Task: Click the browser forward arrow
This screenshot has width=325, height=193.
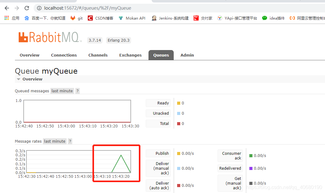Action: (17, 8)
